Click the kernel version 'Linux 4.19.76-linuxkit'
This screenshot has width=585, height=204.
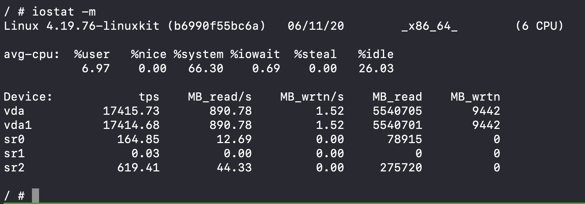pyautogui.click(x=82, y=26)
